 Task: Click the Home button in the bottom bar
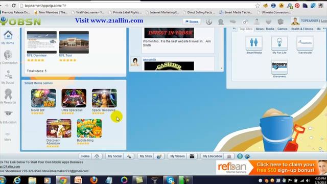click(85, 156)
